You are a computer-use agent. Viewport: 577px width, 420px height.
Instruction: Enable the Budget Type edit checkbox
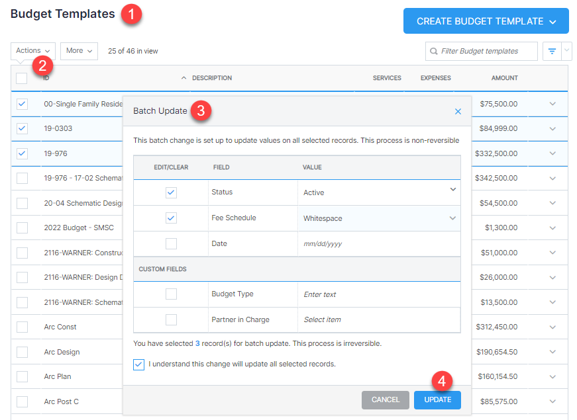point(171,294)
